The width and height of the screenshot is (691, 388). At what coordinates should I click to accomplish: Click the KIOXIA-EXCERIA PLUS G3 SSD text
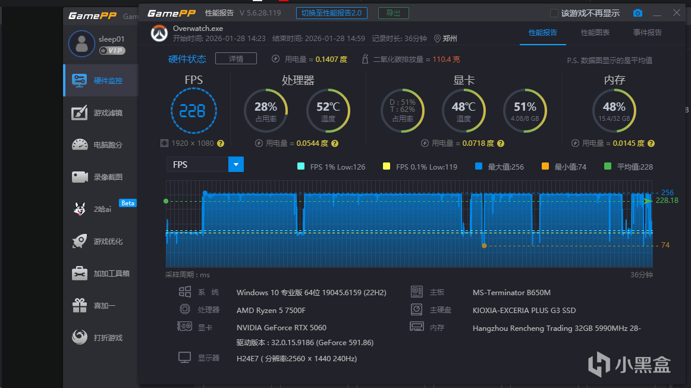[524, 311]
